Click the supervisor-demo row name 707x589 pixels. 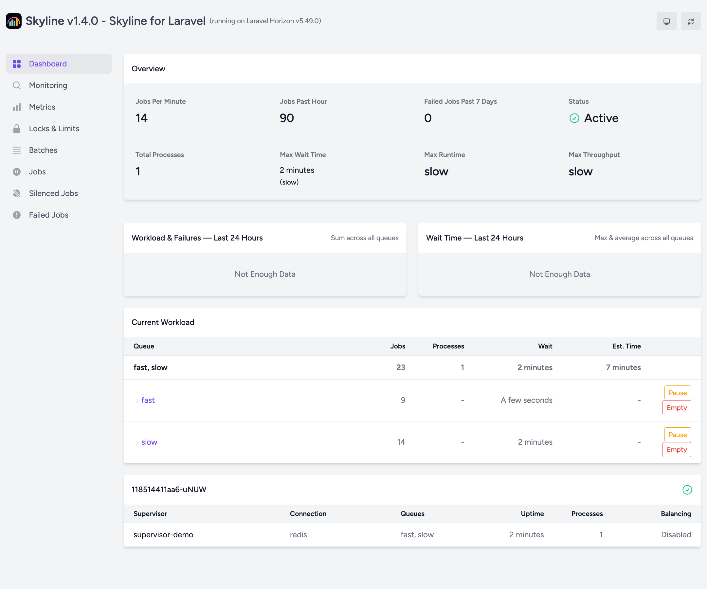163,534
